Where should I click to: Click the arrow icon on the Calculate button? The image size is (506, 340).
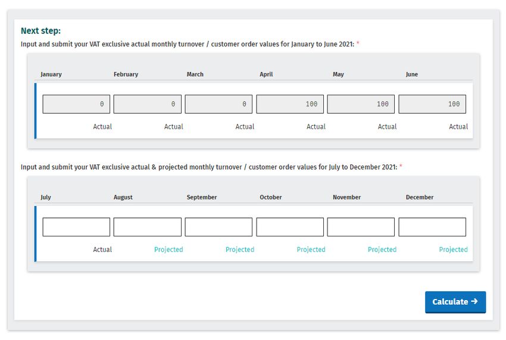point(474,301)
